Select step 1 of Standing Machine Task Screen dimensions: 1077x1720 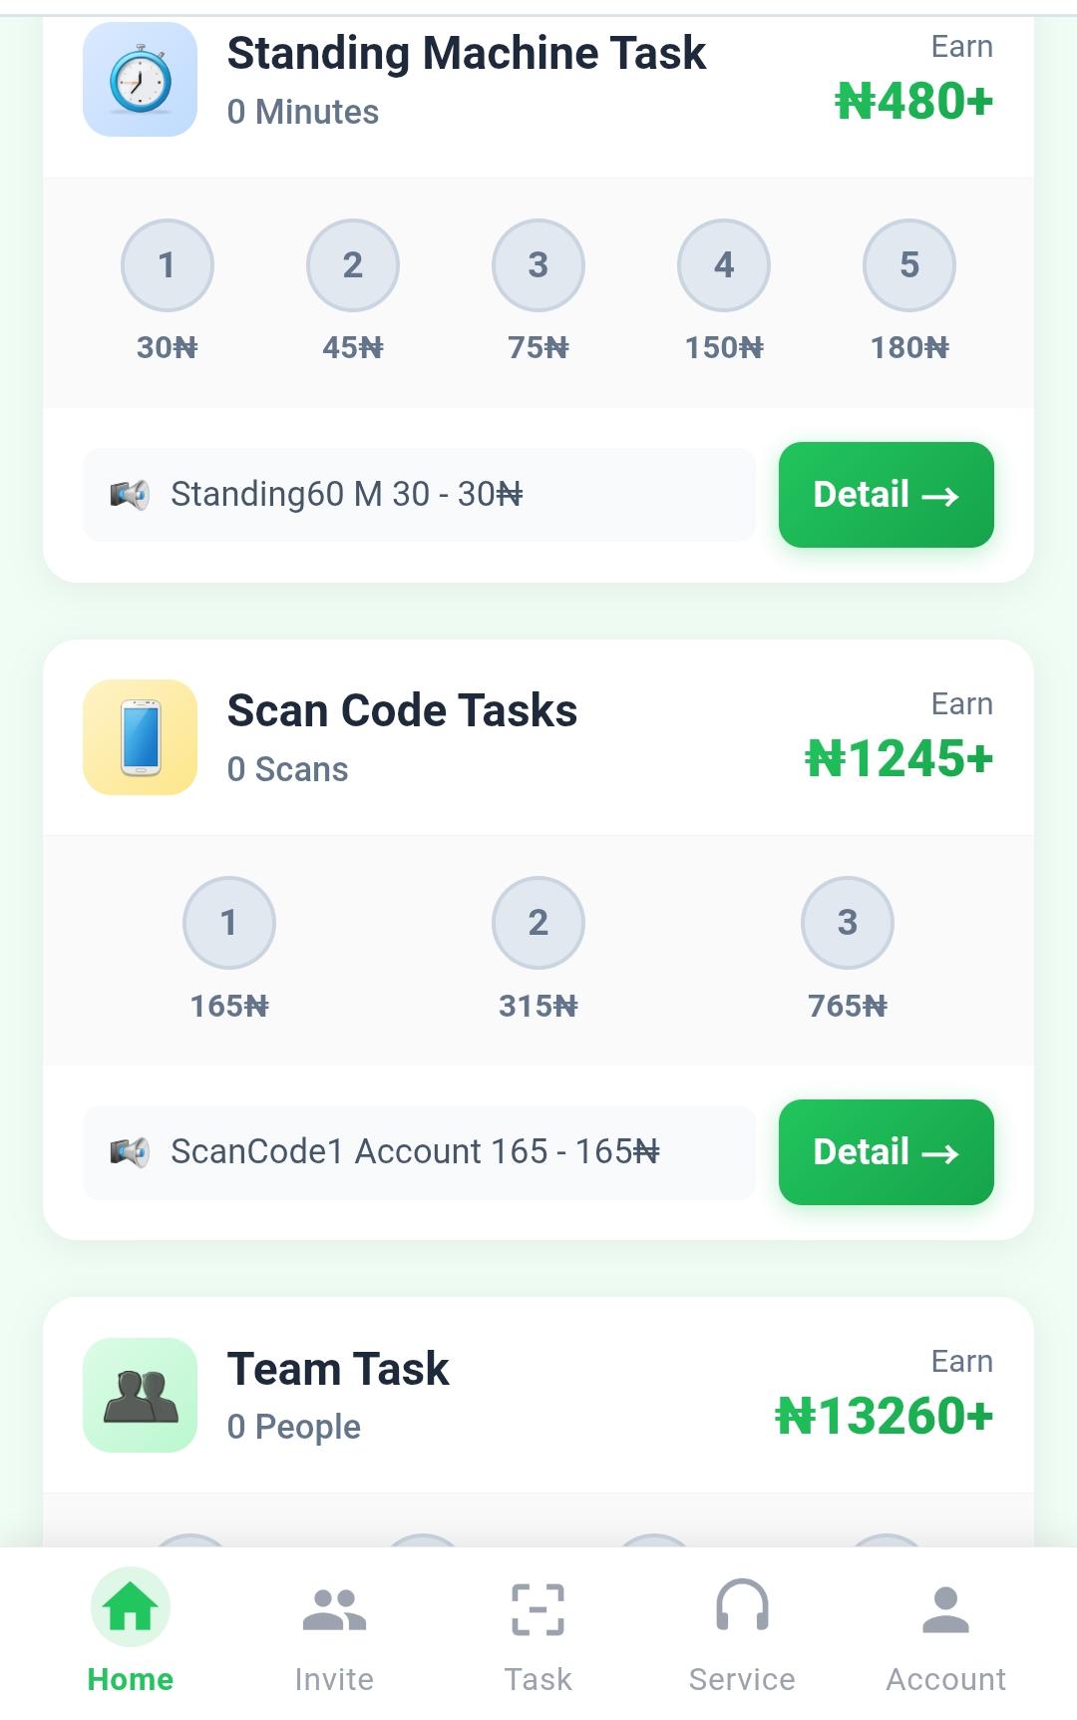coord(167,265)
